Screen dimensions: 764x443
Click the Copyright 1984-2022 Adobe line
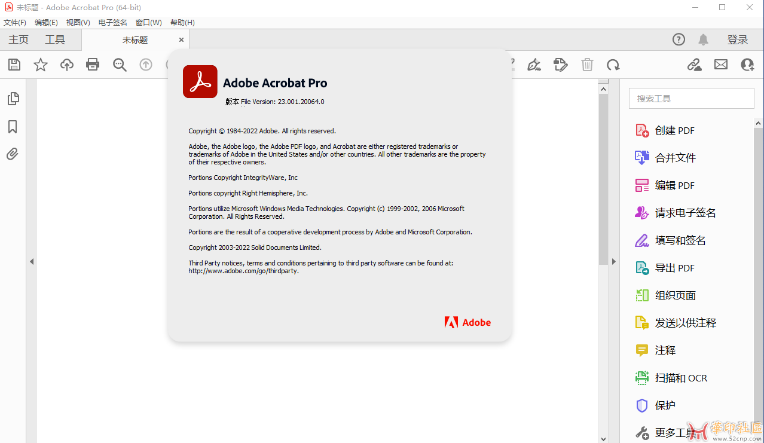coord(262,131)
